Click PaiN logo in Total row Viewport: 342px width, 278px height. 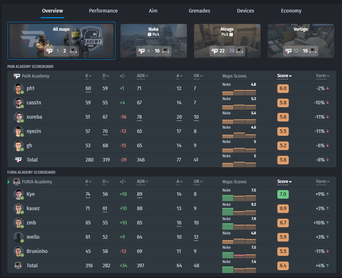[x=18, y=160]
